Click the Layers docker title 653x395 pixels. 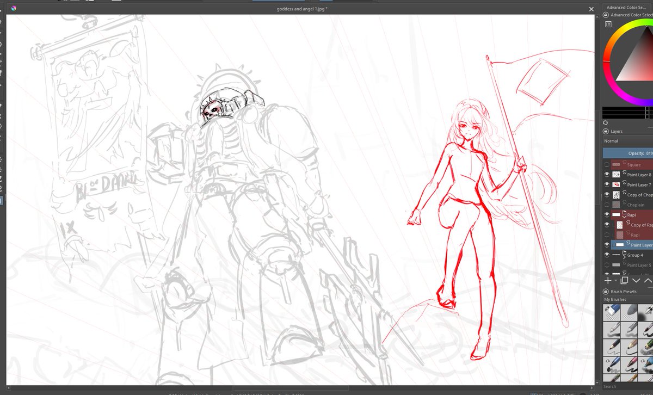617,131
